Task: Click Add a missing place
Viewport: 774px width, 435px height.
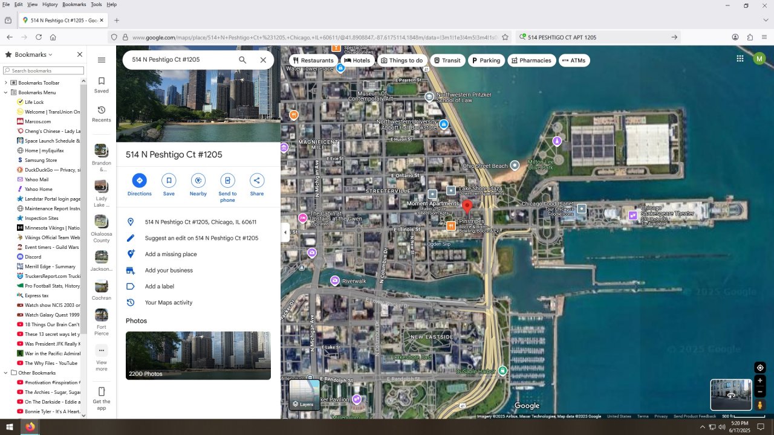Action: [x=171, y=254]
